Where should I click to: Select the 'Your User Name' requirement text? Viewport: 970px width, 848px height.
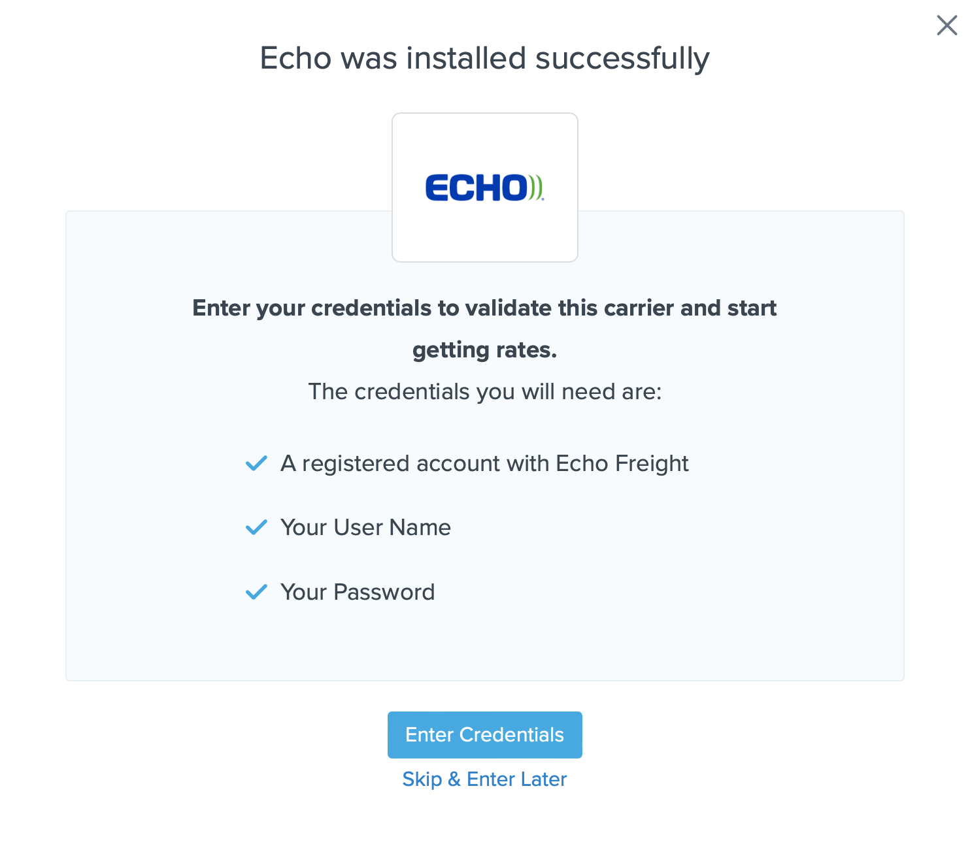coord(365,527)
